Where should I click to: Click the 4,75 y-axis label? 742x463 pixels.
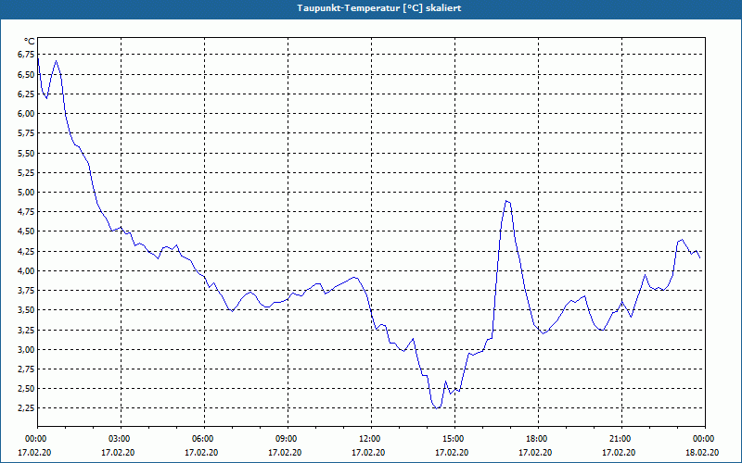coord(28,212)
